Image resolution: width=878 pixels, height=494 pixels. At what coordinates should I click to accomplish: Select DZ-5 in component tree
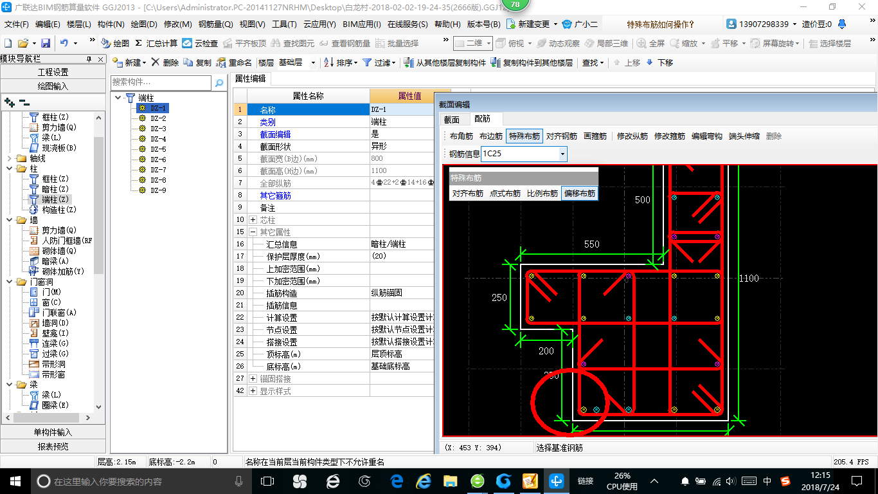coord(158,149)
